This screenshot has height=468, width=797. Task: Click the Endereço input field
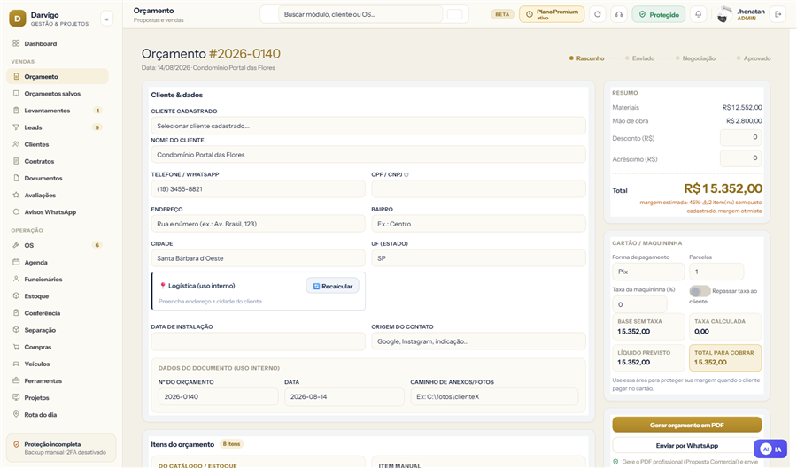tap(258, 223)
